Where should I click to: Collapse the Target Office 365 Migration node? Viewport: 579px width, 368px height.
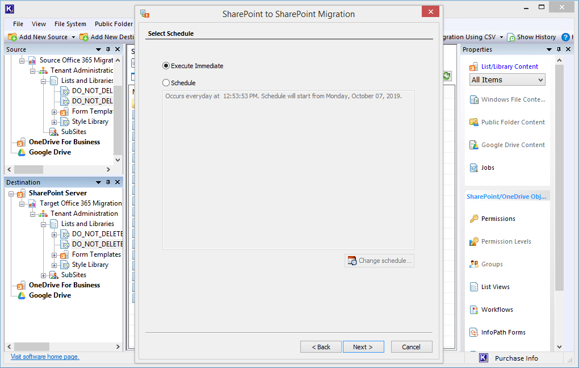point(22,203)
